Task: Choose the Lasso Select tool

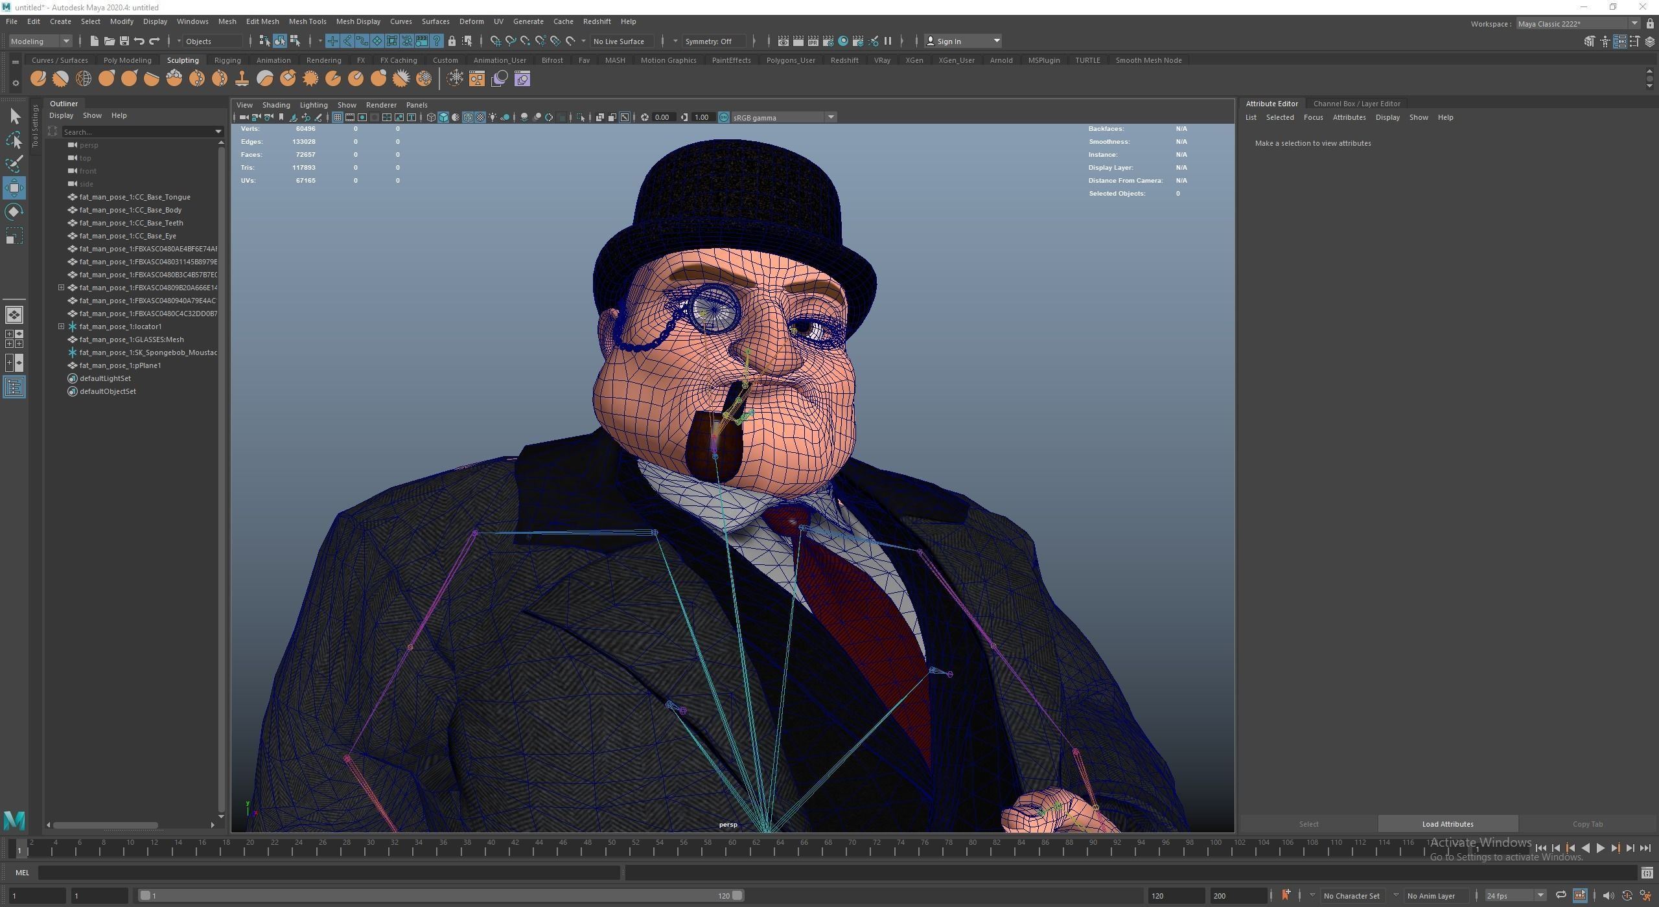Action: [x=14, y=140]
